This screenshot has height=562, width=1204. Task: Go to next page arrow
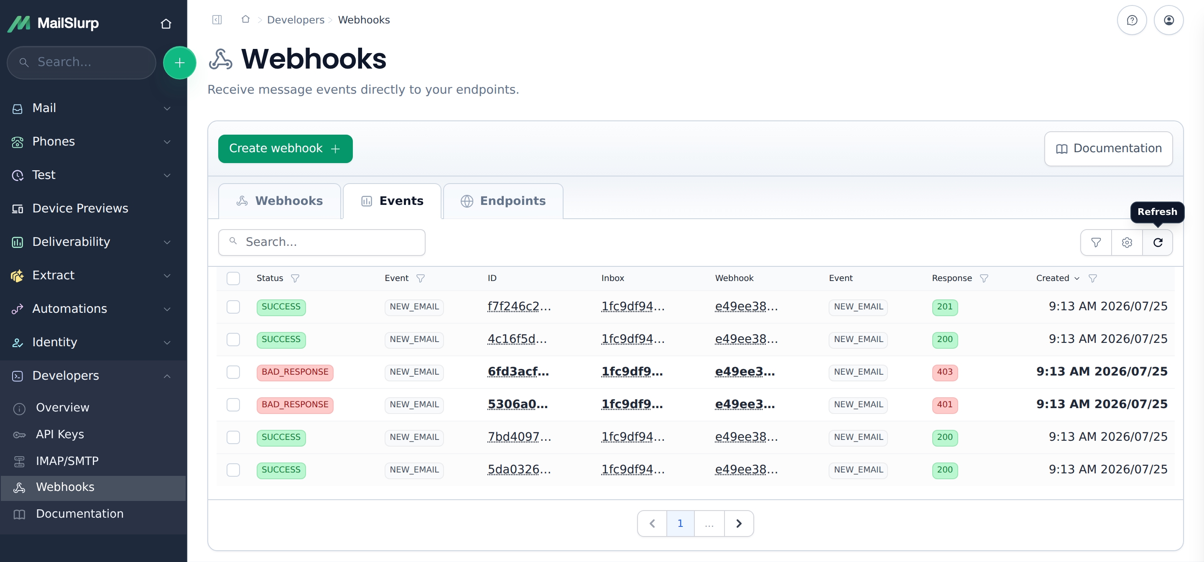738,523
